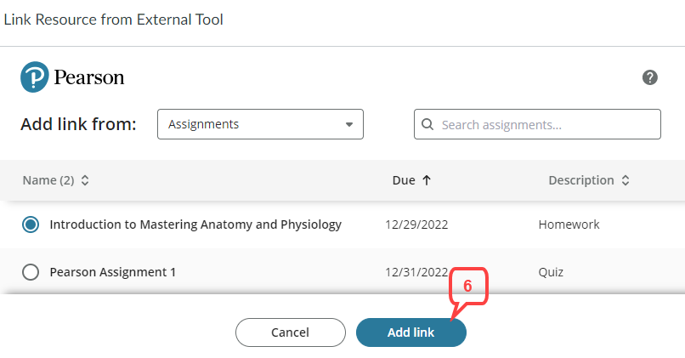The height and width of the screenshot is (358, 685).
Task: Sort by the Description column header
Action: click(x=581, y=180)
